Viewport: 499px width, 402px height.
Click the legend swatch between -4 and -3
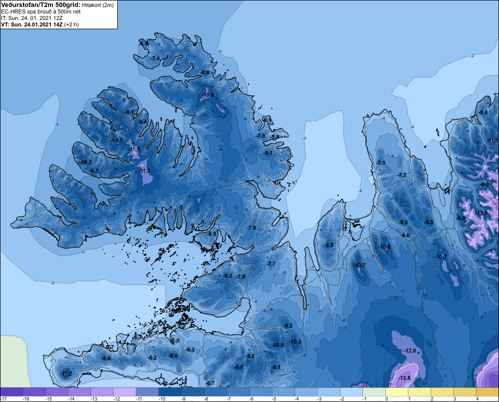(306, 392)
